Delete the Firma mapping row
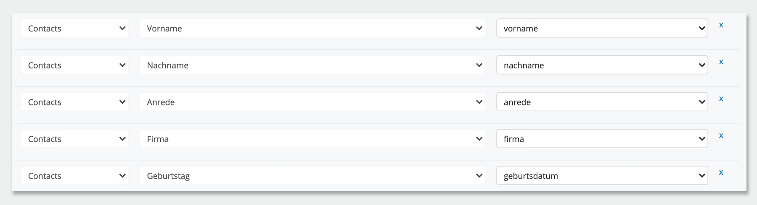This screenshot has height=205, width=757. click(x=721, y=136)
